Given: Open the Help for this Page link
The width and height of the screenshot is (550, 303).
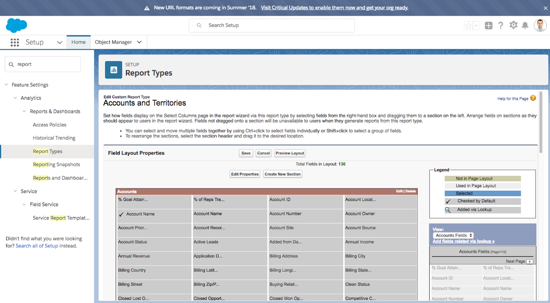Looking at the screenshot, I should pos(513,99).
